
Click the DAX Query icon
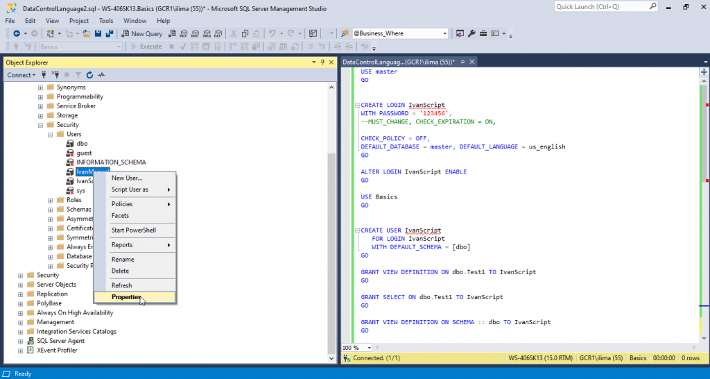pyautogui.click(x=218, y=33)
